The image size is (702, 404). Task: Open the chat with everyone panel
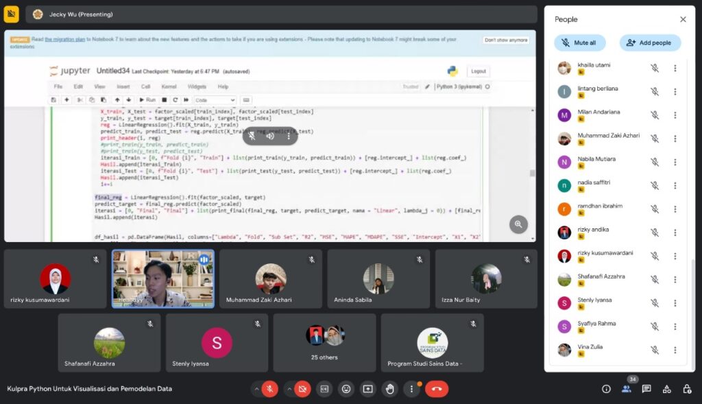pyautogui.click(x=646, y=389)
